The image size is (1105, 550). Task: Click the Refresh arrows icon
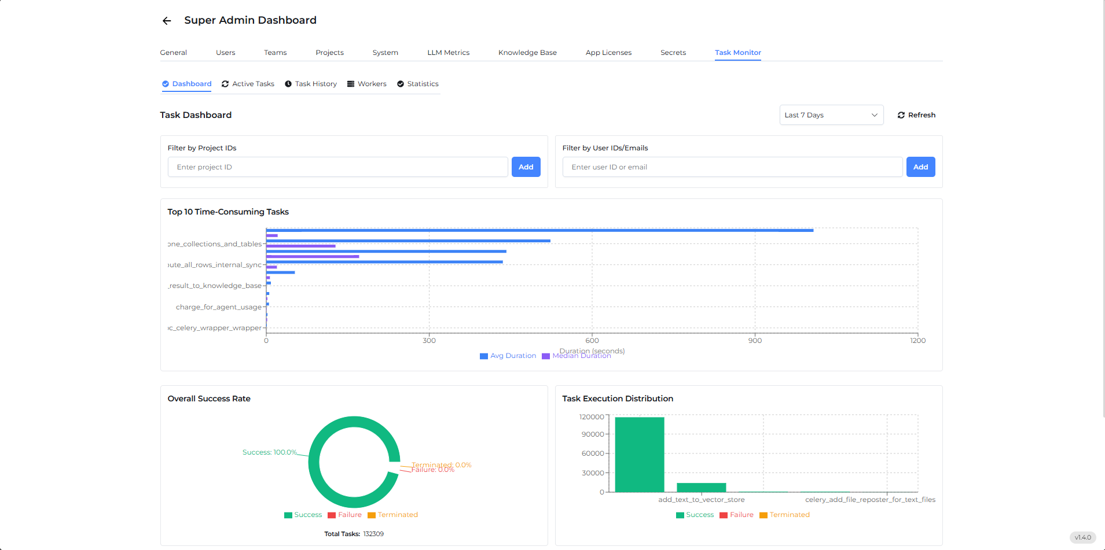click(901, 115)
